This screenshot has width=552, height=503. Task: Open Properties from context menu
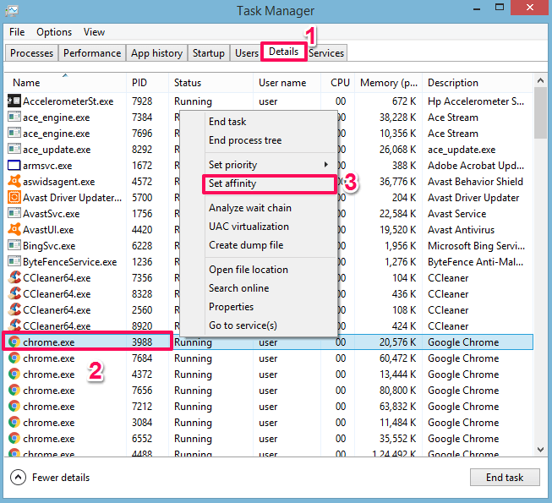click(x=269, y=307)
